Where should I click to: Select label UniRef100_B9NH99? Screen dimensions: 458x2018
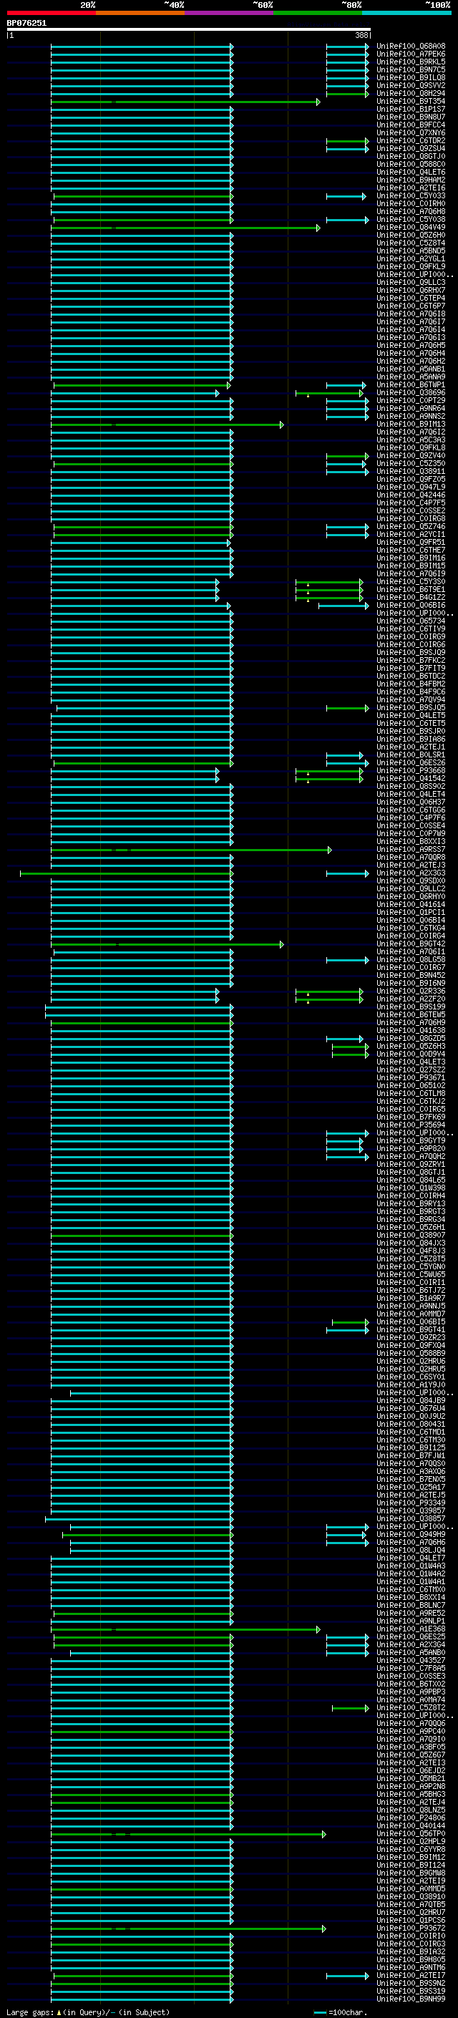[411, 1999]
